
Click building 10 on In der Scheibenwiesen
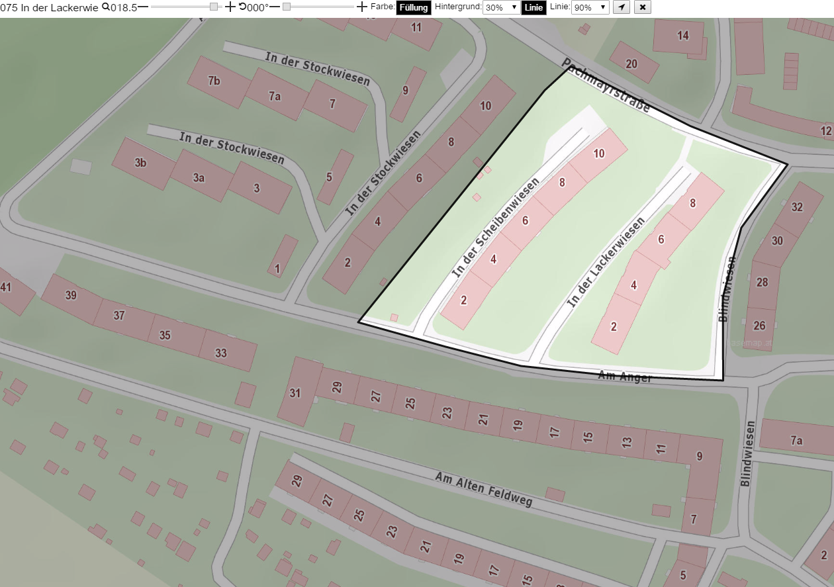coord(598,155)
